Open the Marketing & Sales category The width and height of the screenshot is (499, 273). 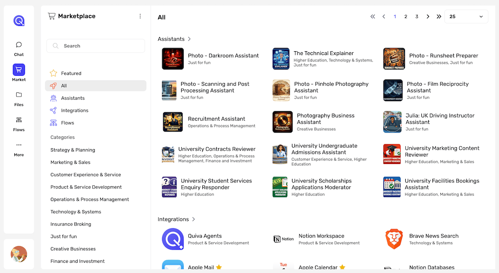pos(70,162)
